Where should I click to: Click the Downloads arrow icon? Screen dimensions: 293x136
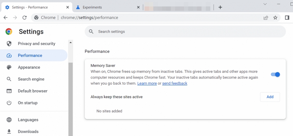click(9, 132)
